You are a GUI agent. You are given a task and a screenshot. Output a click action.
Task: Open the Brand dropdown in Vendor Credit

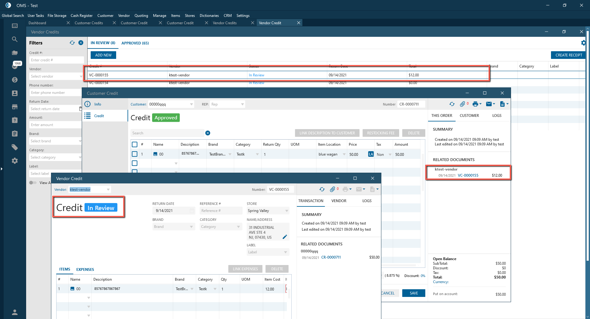[x=191, y=227]
